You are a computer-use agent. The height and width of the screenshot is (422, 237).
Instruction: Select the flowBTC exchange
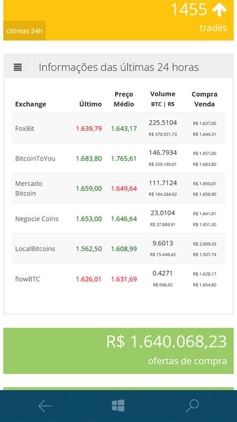(x=119, y=279)
